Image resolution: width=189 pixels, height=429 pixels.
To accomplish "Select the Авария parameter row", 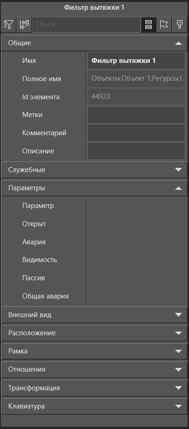I will [94, 242].
